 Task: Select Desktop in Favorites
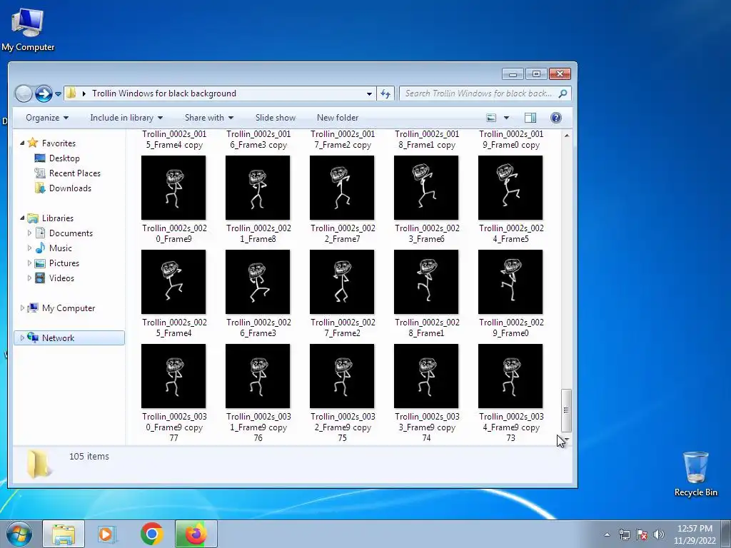pyautogui.click(x=64, y=158)
